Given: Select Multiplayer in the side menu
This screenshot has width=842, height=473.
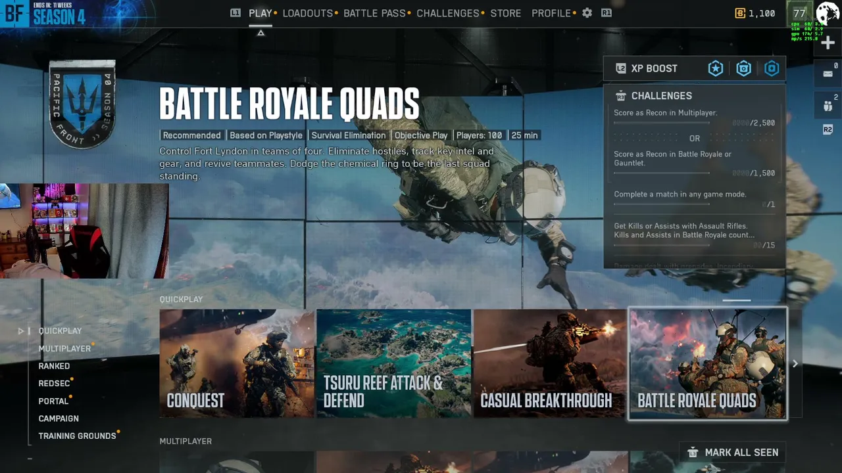Looking at the screenshot, I should (64, 349).
